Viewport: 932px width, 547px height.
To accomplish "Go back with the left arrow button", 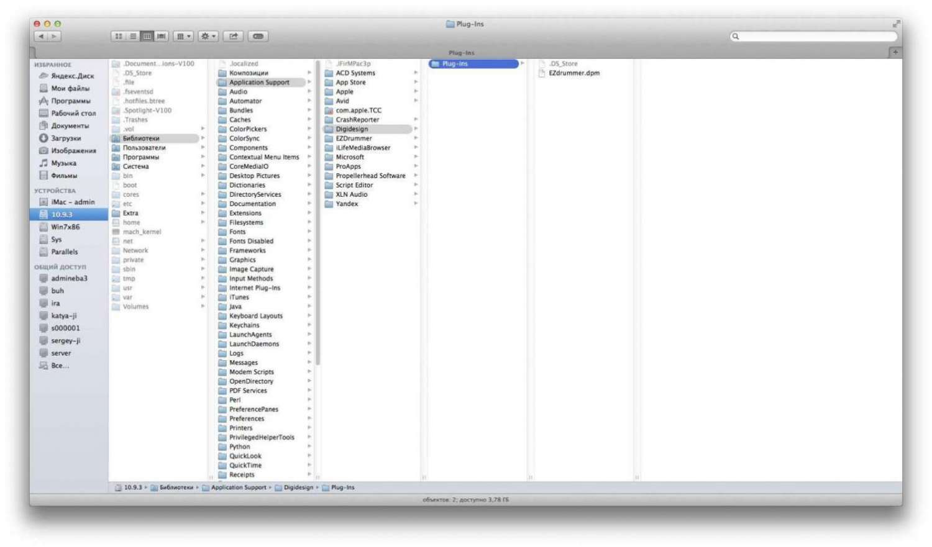I will tap(41, 37).
